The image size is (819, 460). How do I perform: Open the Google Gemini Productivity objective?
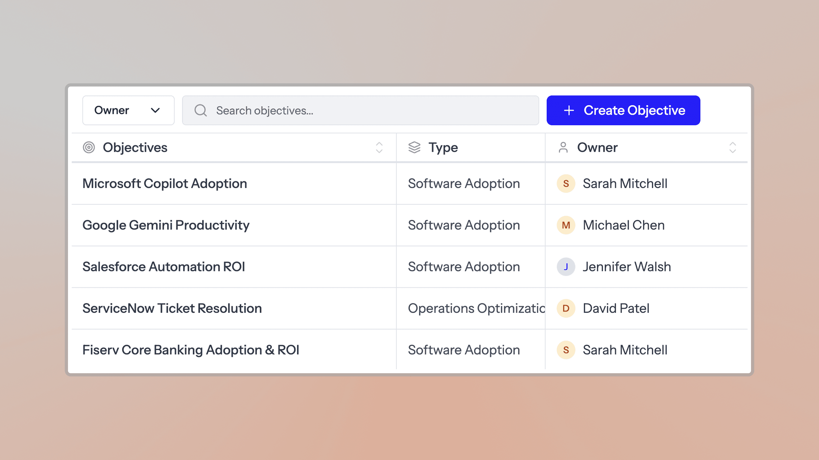[166, 225]
